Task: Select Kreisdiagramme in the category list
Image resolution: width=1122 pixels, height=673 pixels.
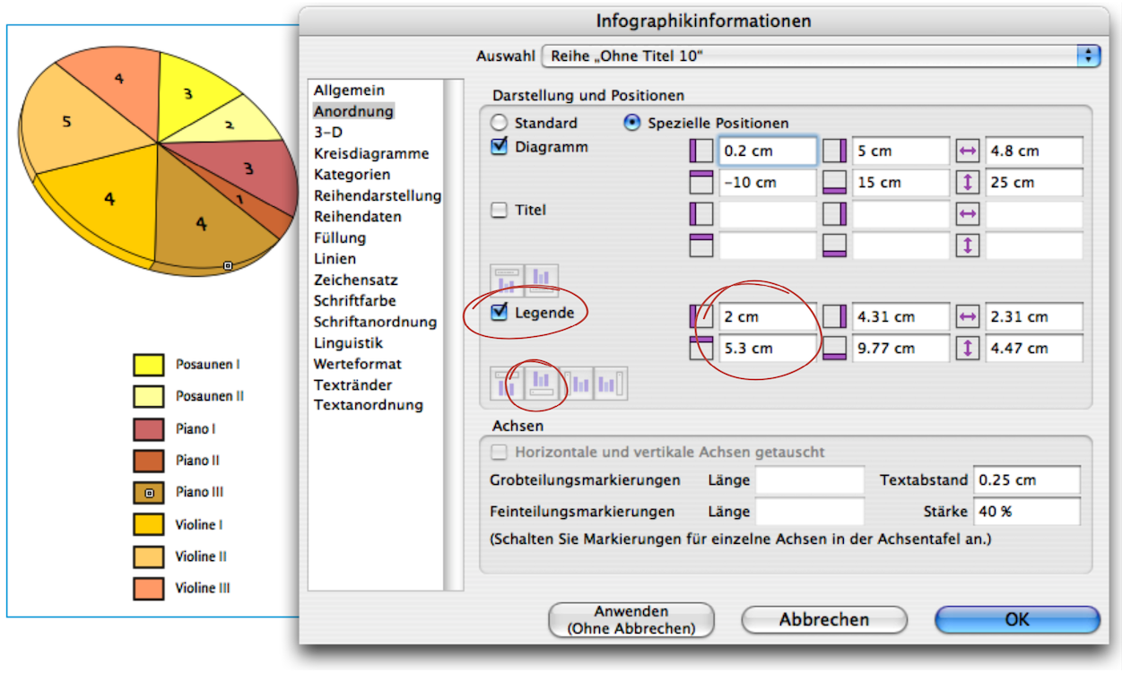Action: pos(371,153)
